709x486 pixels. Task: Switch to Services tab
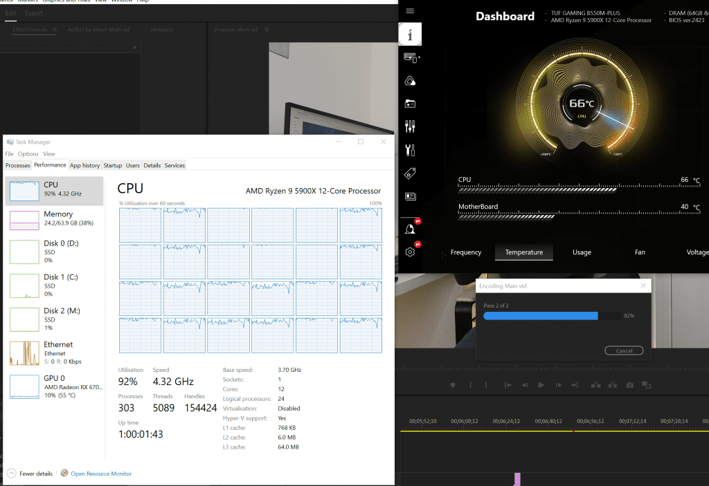click(174, 166)
